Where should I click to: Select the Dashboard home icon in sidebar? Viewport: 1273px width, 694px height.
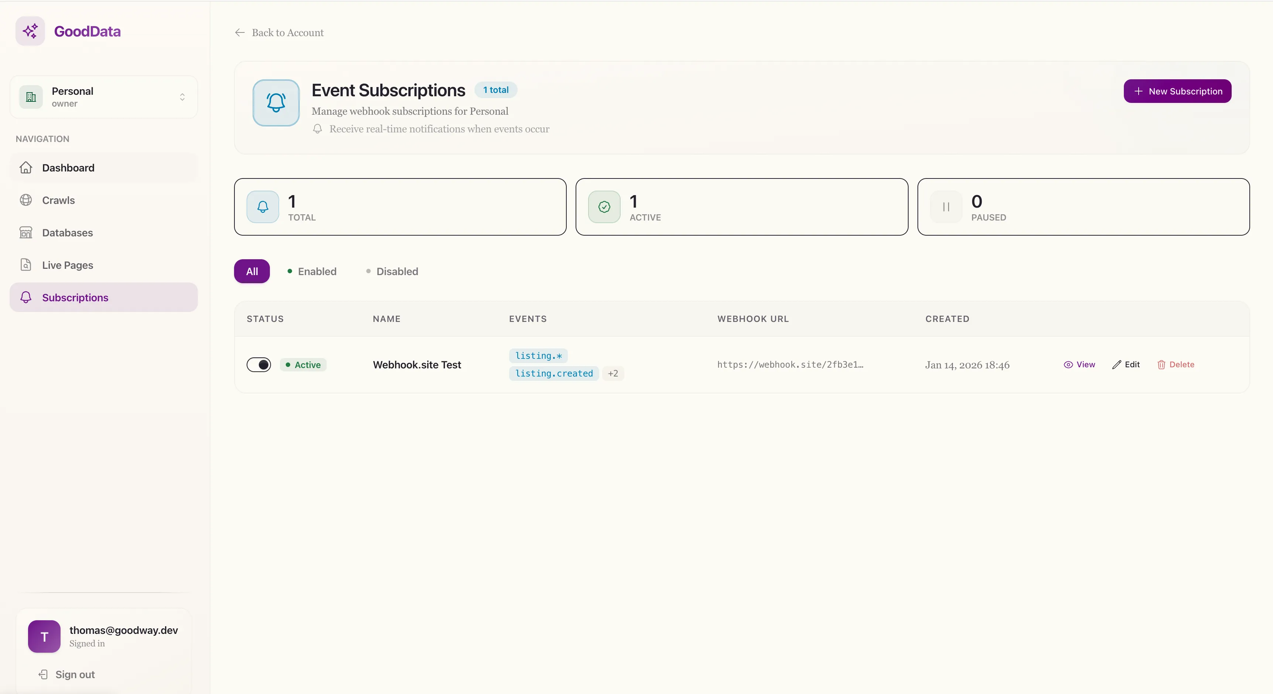click(26, 168)
